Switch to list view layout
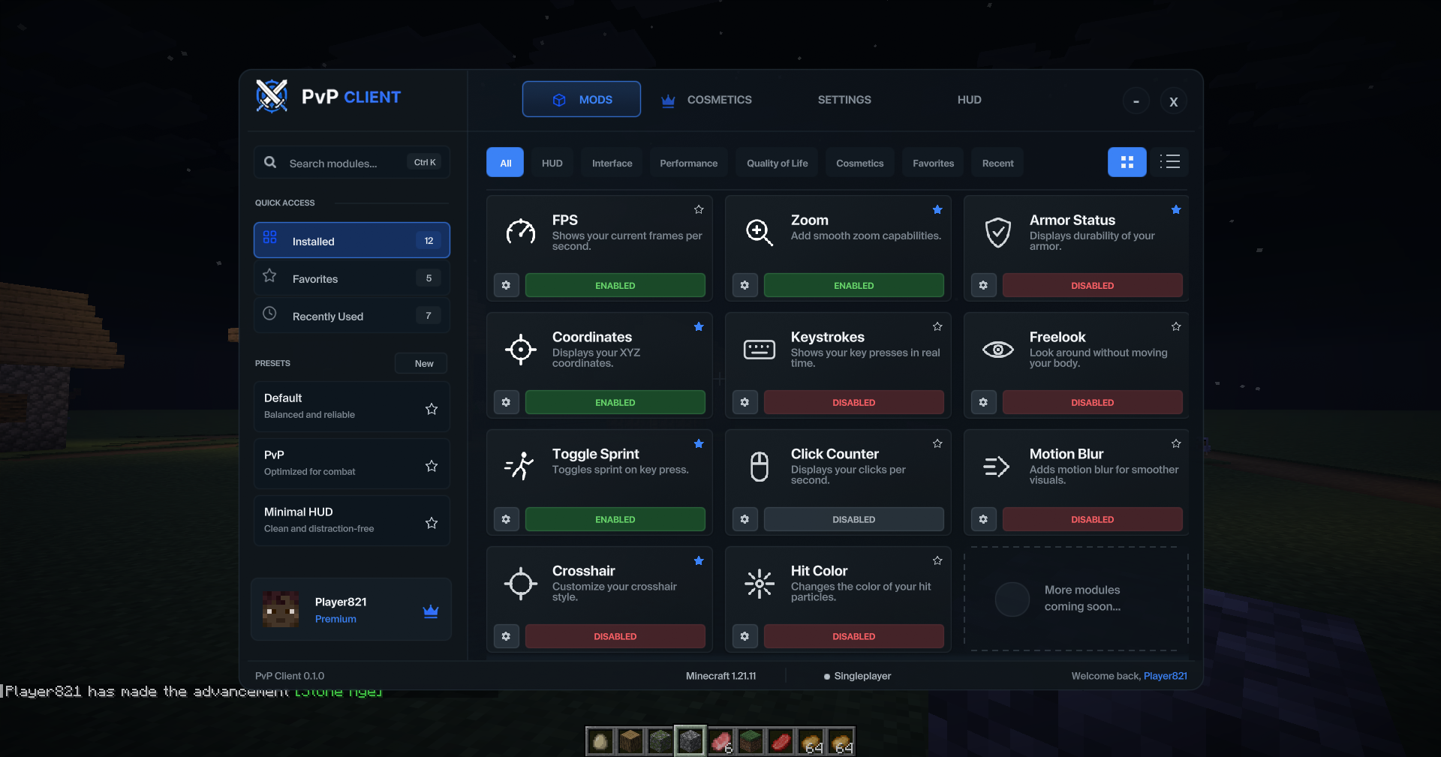 click(1169, 162)
